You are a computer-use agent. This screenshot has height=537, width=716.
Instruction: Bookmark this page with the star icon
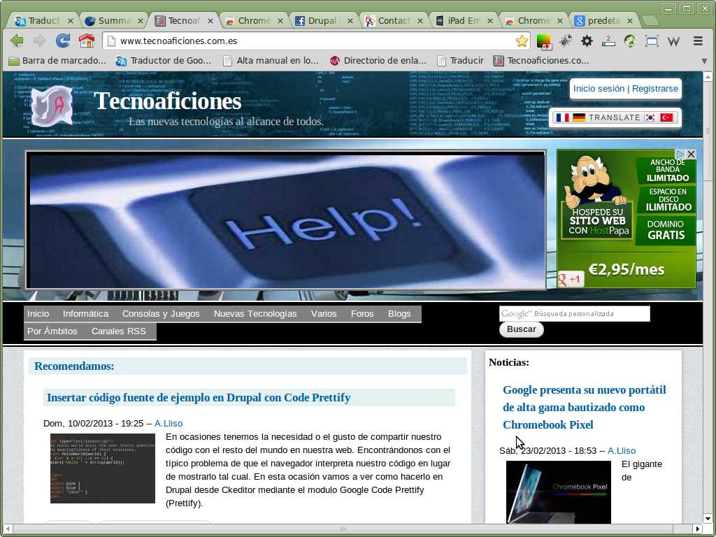point(522,41)
